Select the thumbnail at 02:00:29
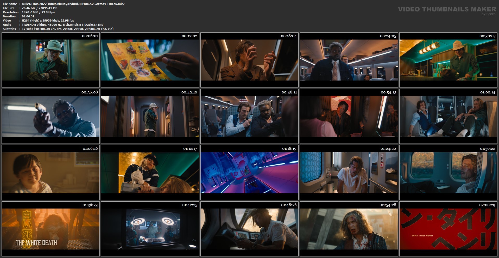 [x=448, y=229]
